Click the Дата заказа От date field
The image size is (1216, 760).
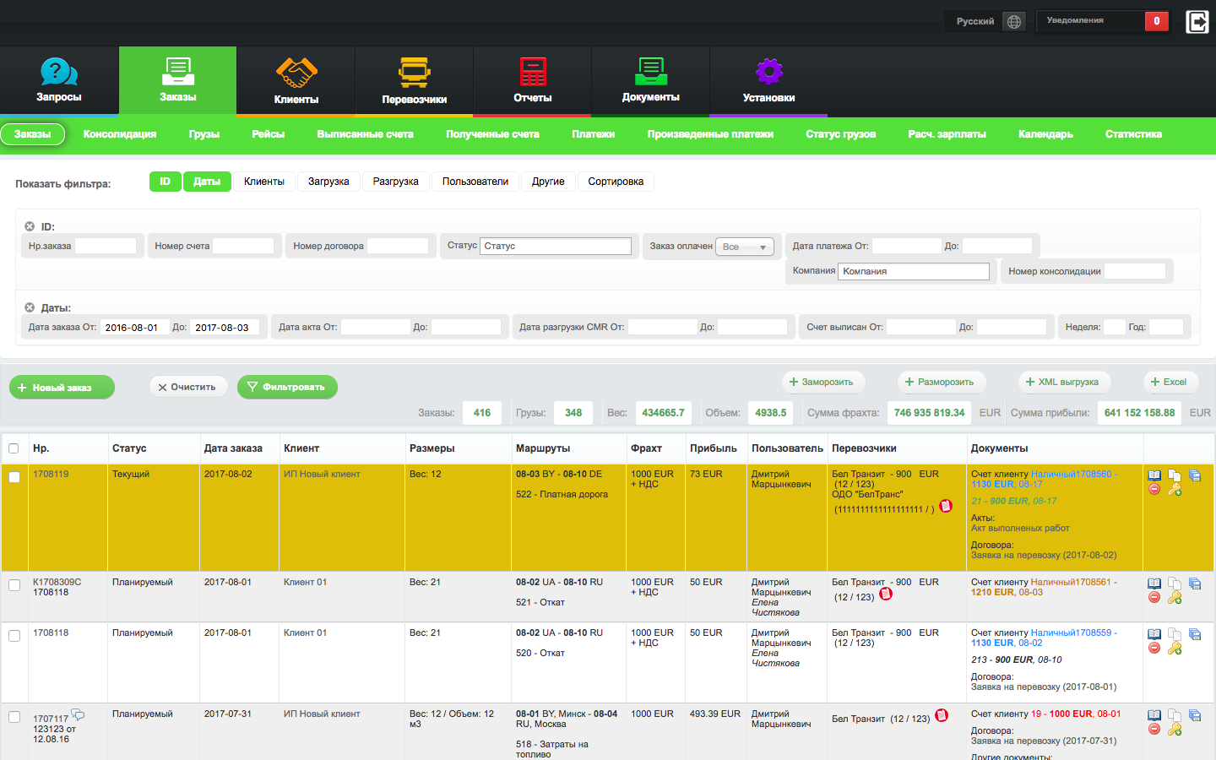point(133,328)
